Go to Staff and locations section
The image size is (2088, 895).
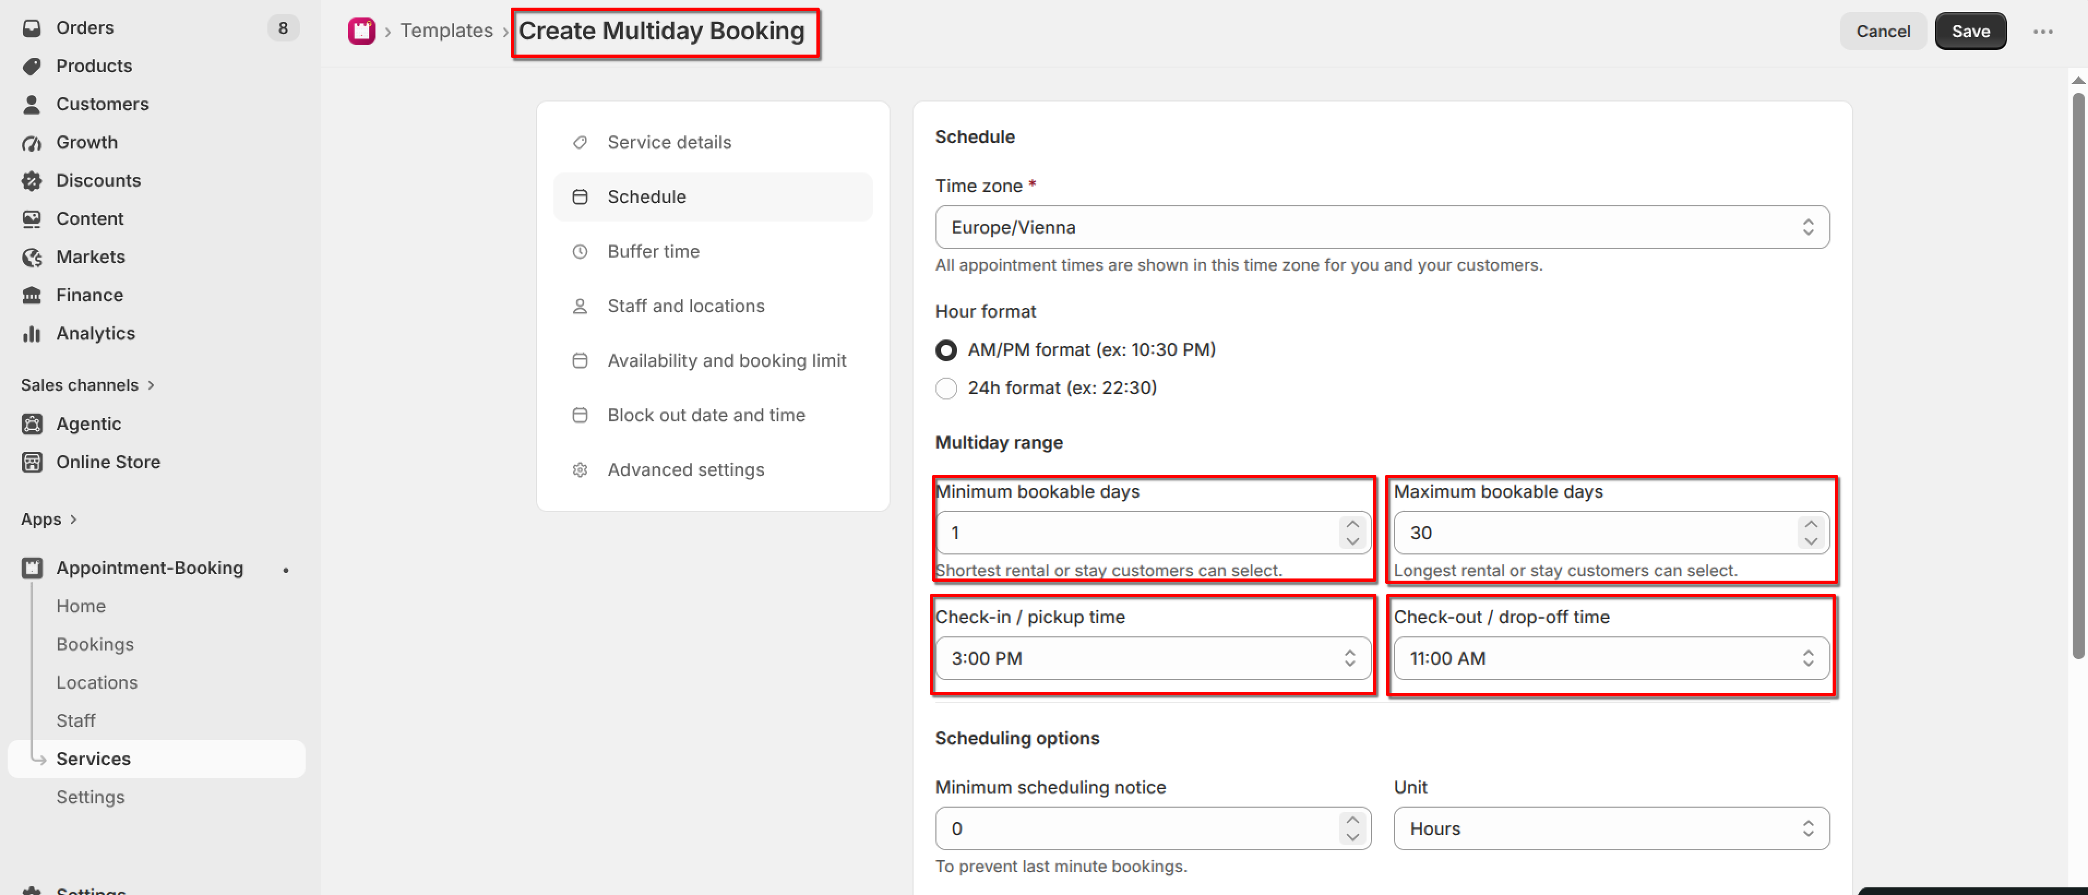(x=713, y=307)
